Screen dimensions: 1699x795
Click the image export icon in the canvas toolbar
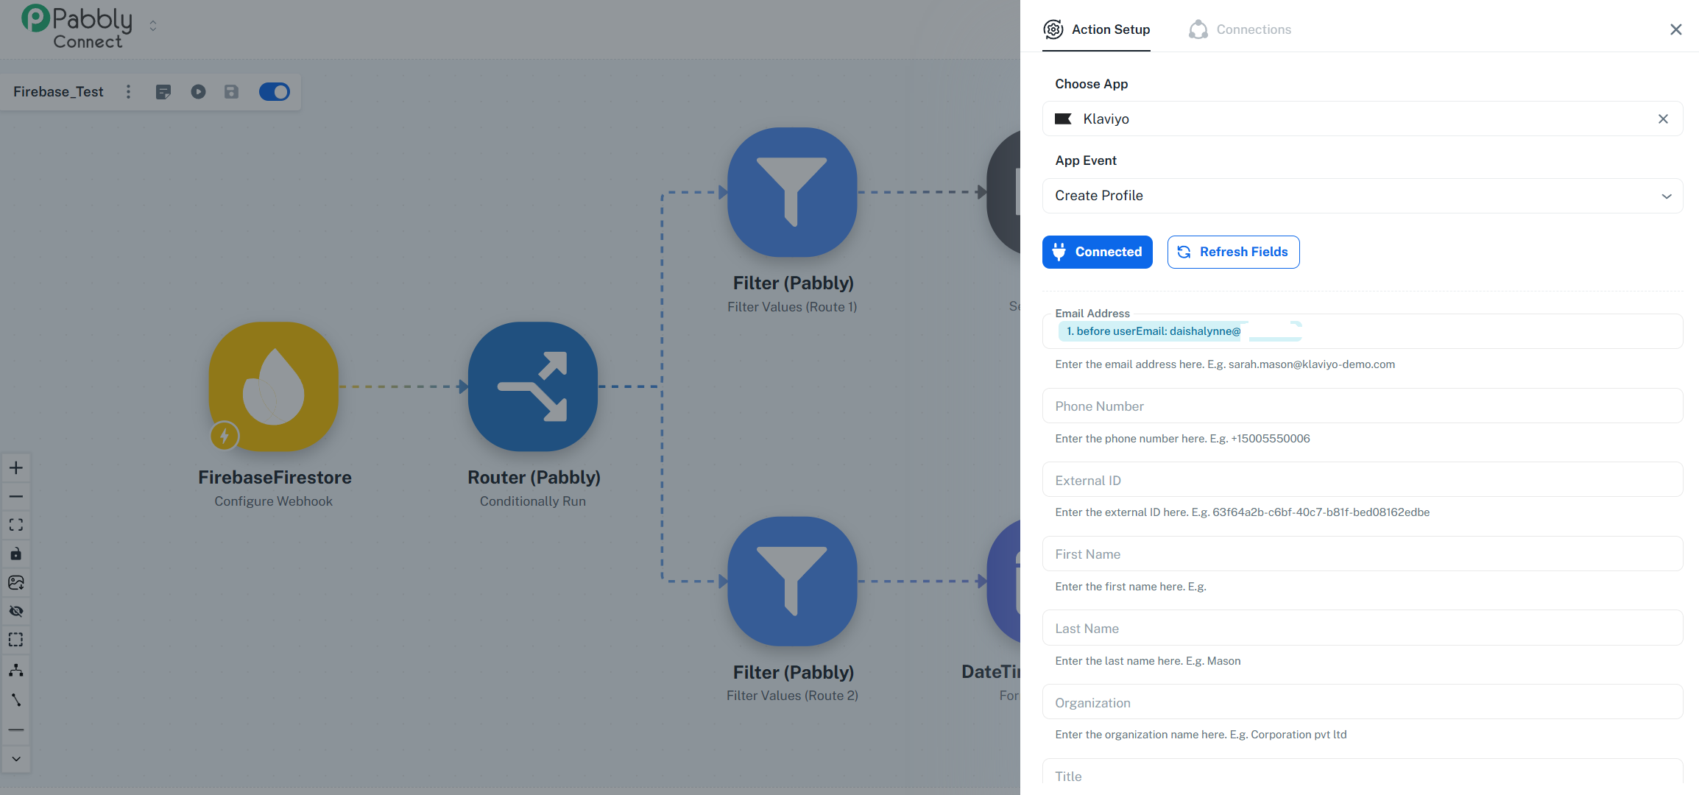(x=16, y=582)
